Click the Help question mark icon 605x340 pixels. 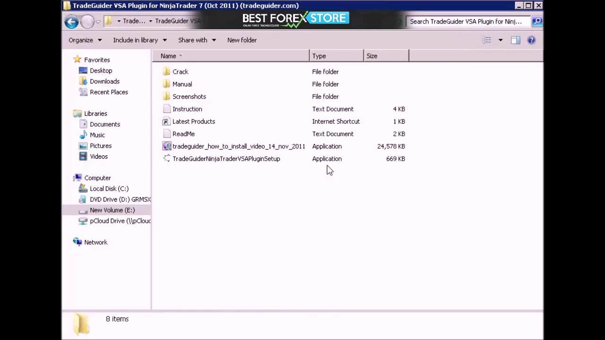point(531,40)
